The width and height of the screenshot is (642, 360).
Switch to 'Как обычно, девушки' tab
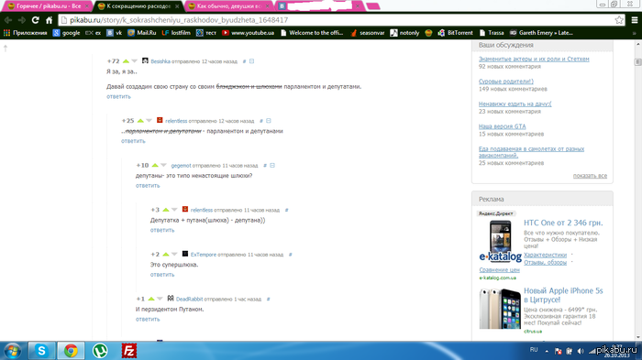229,6
